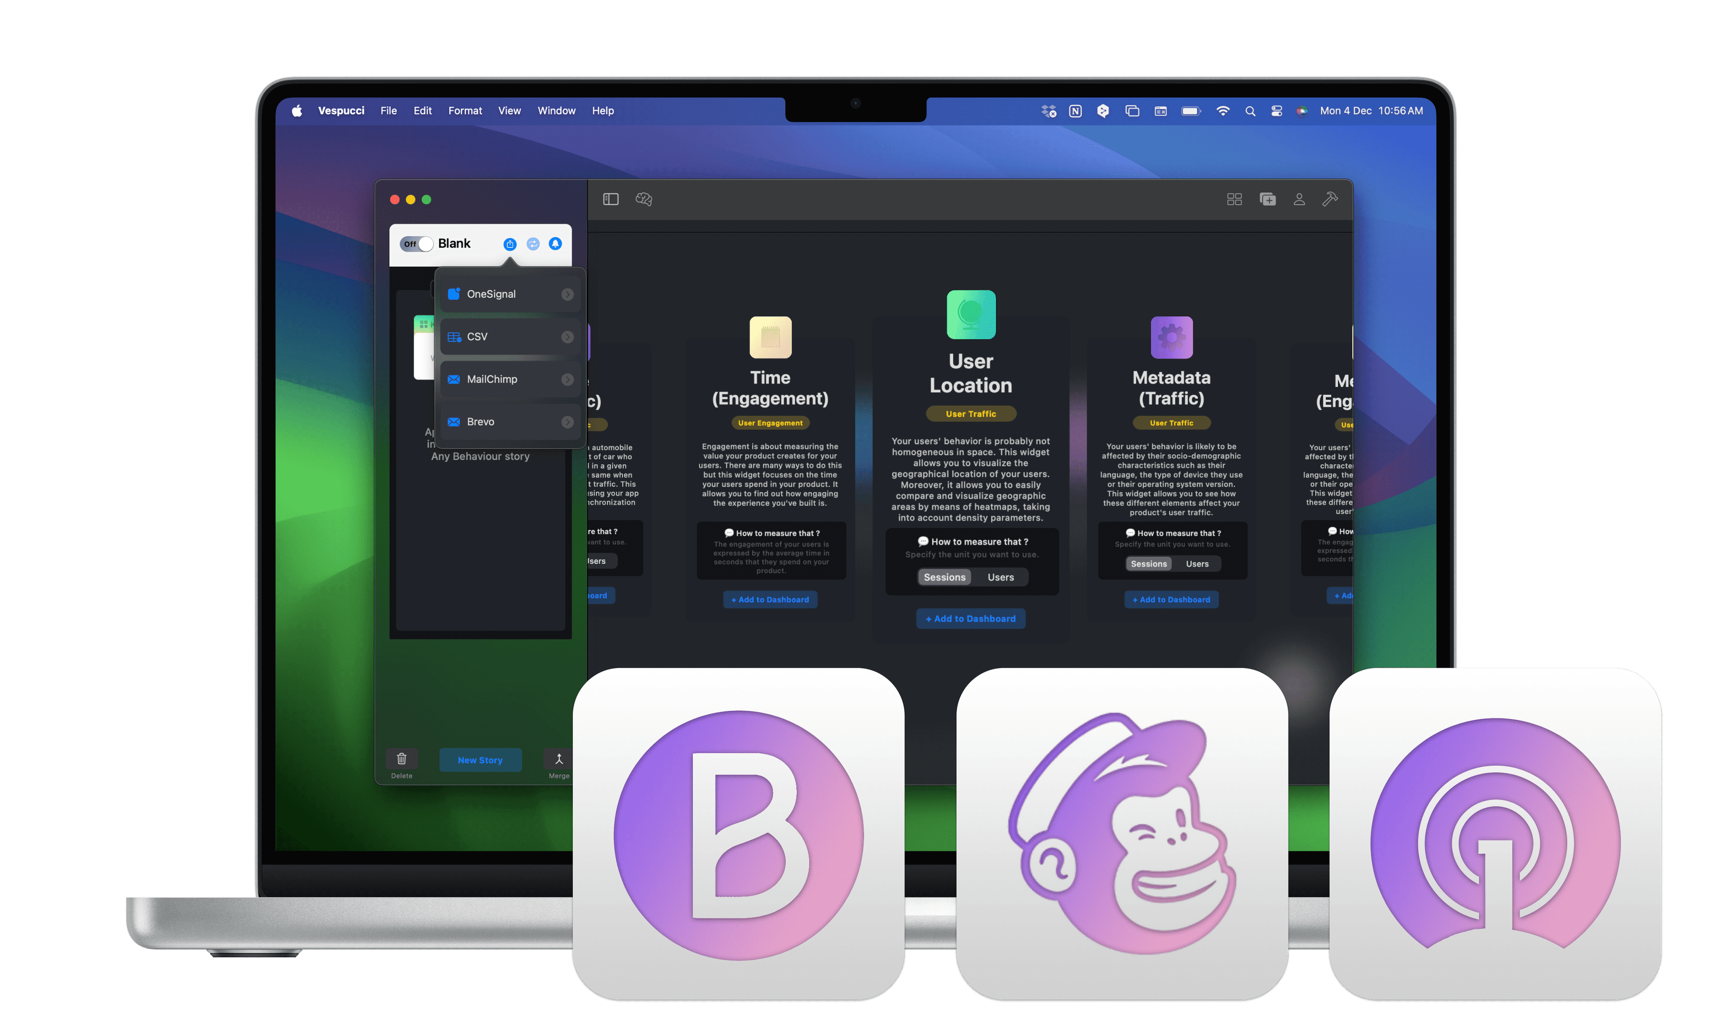Click the keyboard shortcut window icon in the menu bar
The height and width of the screenshot is (1034, 1712).
[x=1161, y=111]
